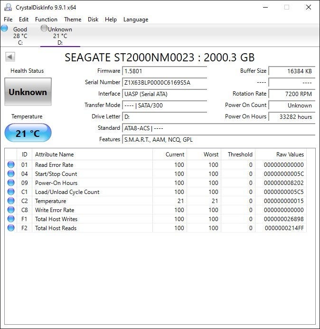Click the Standard field ATA8-ACS
320x329 pixels.
point(218,128)
